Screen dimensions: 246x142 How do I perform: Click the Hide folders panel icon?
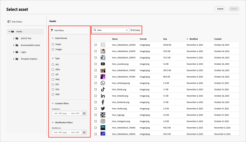point(9,22)
